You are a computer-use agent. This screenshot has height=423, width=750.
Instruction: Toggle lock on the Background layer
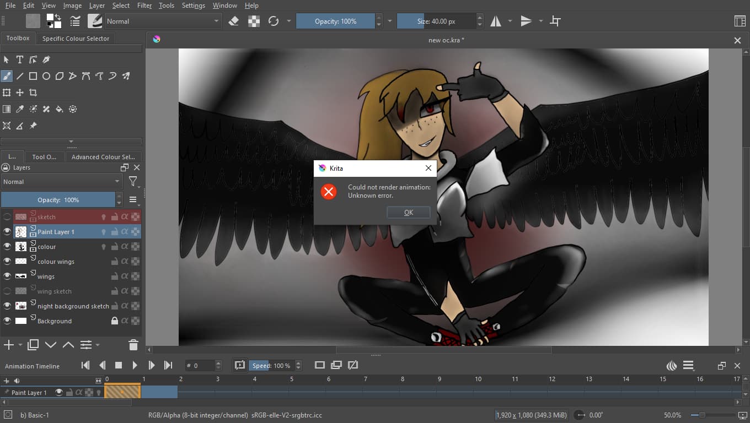(115, 321)
